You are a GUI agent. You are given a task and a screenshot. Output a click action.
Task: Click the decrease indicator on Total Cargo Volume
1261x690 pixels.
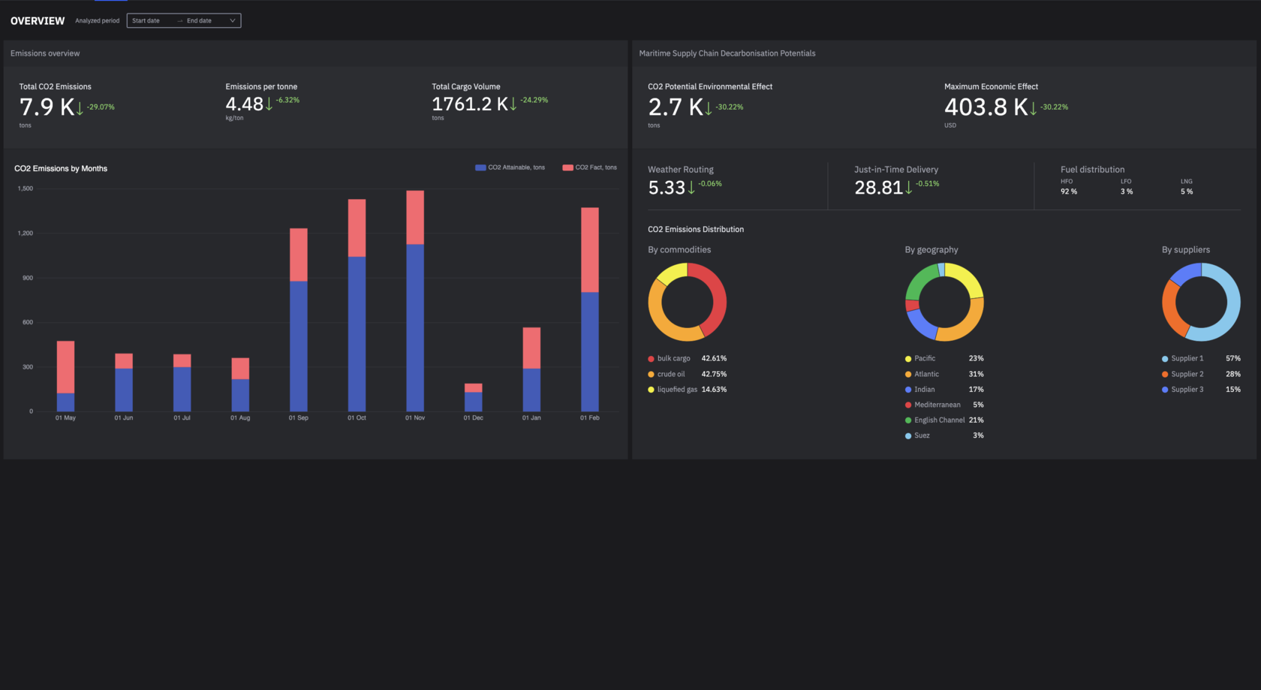click(x=513, y=104)
